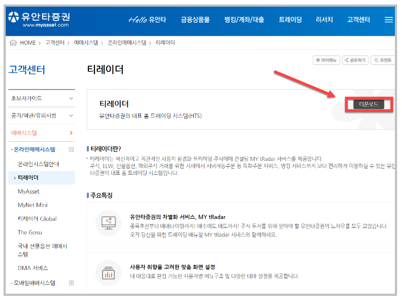Open the hamburger menu icon
This screenshot has width=402, height=299.
[x=389, y=20]
